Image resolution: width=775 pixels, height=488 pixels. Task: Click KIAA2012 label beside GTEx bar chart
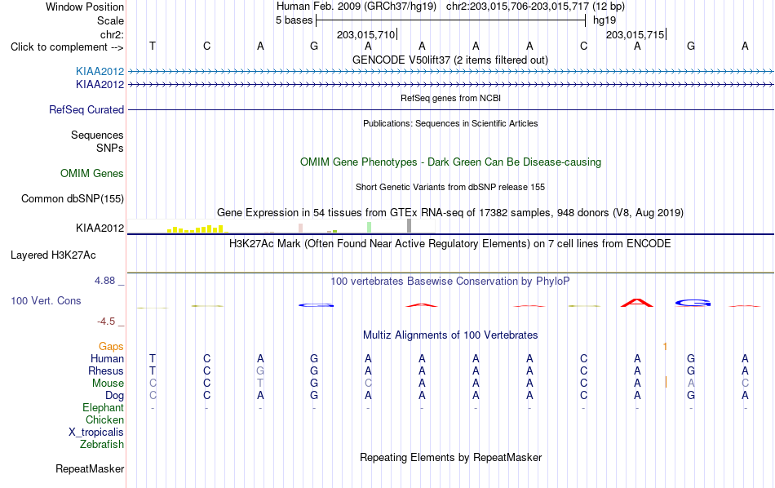tap(100, 228)
